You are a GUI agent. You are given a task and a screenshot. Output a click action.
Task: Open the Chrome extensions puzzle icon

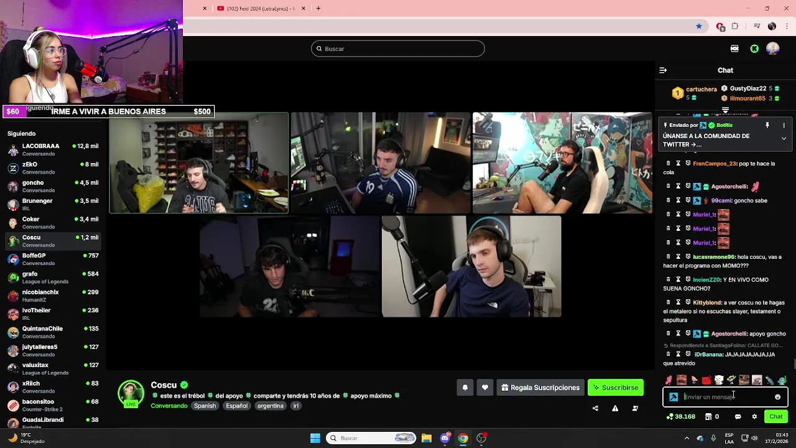[x=735, y=26]
